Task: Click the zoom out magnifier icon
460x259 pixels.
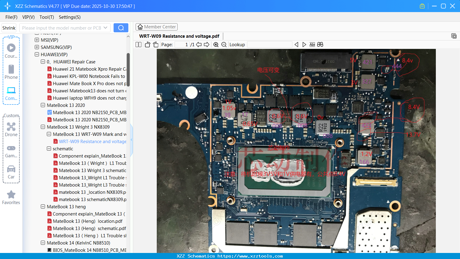Action: click(x=224, y=45)
